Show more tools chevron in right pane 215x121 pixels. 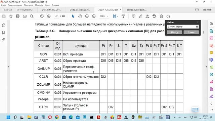(x=211, y=104)
